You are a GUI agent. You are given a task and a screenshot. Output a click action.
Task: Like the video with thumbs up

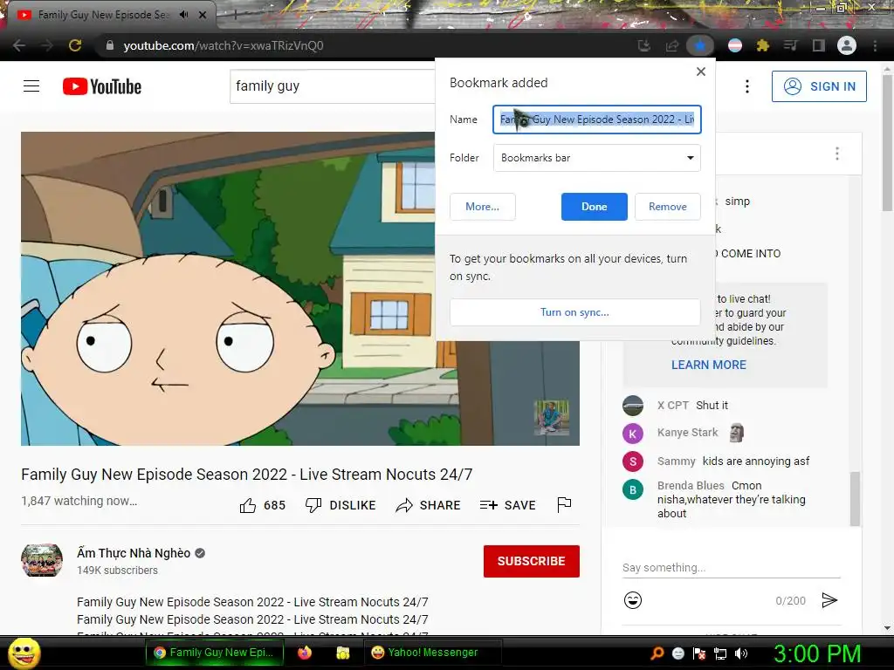[263, 505]
